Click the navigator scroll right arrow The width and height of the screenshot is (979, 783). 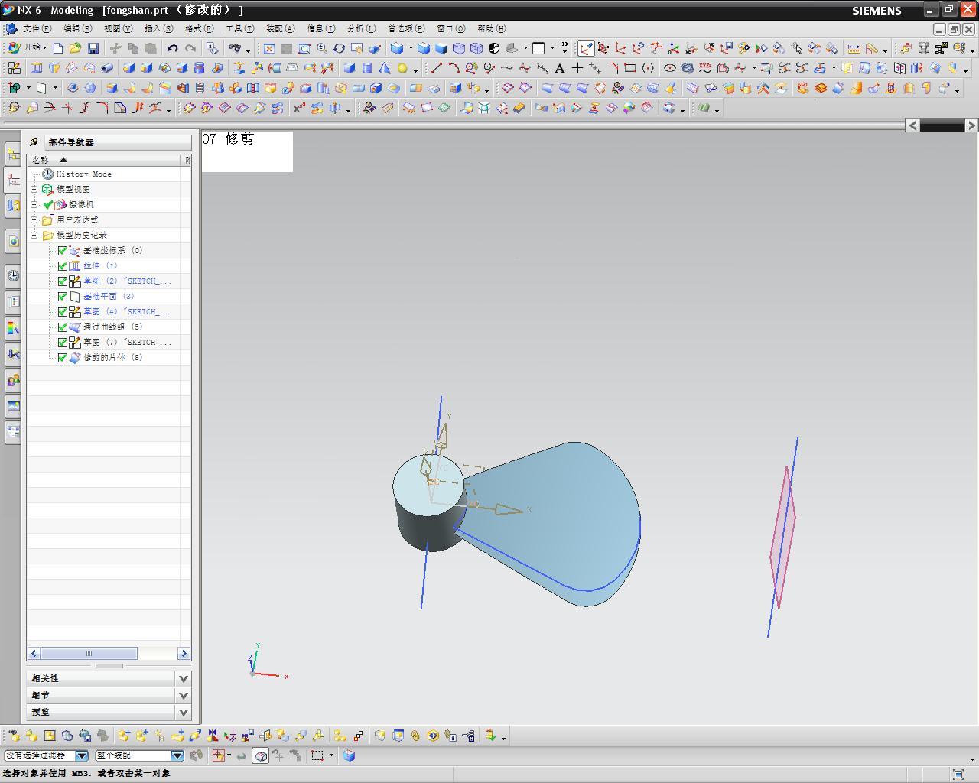tap(184, 653)
